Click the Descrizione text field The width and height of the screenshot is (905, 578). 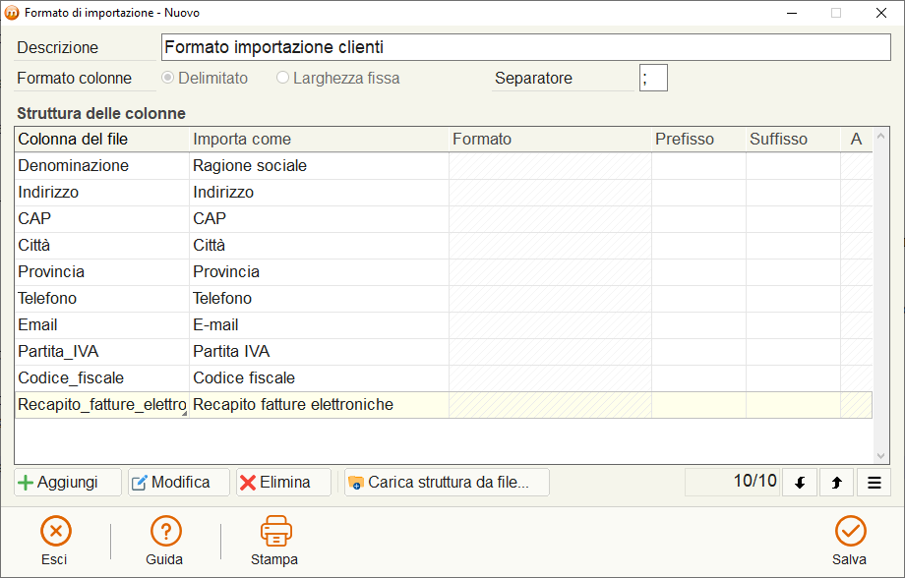click(526, 47)
